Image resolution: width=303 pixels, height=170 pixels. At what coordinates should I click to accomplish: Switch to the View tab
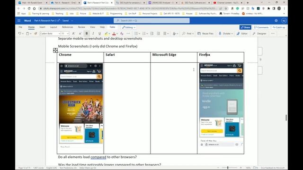click(x=93, y=27)
